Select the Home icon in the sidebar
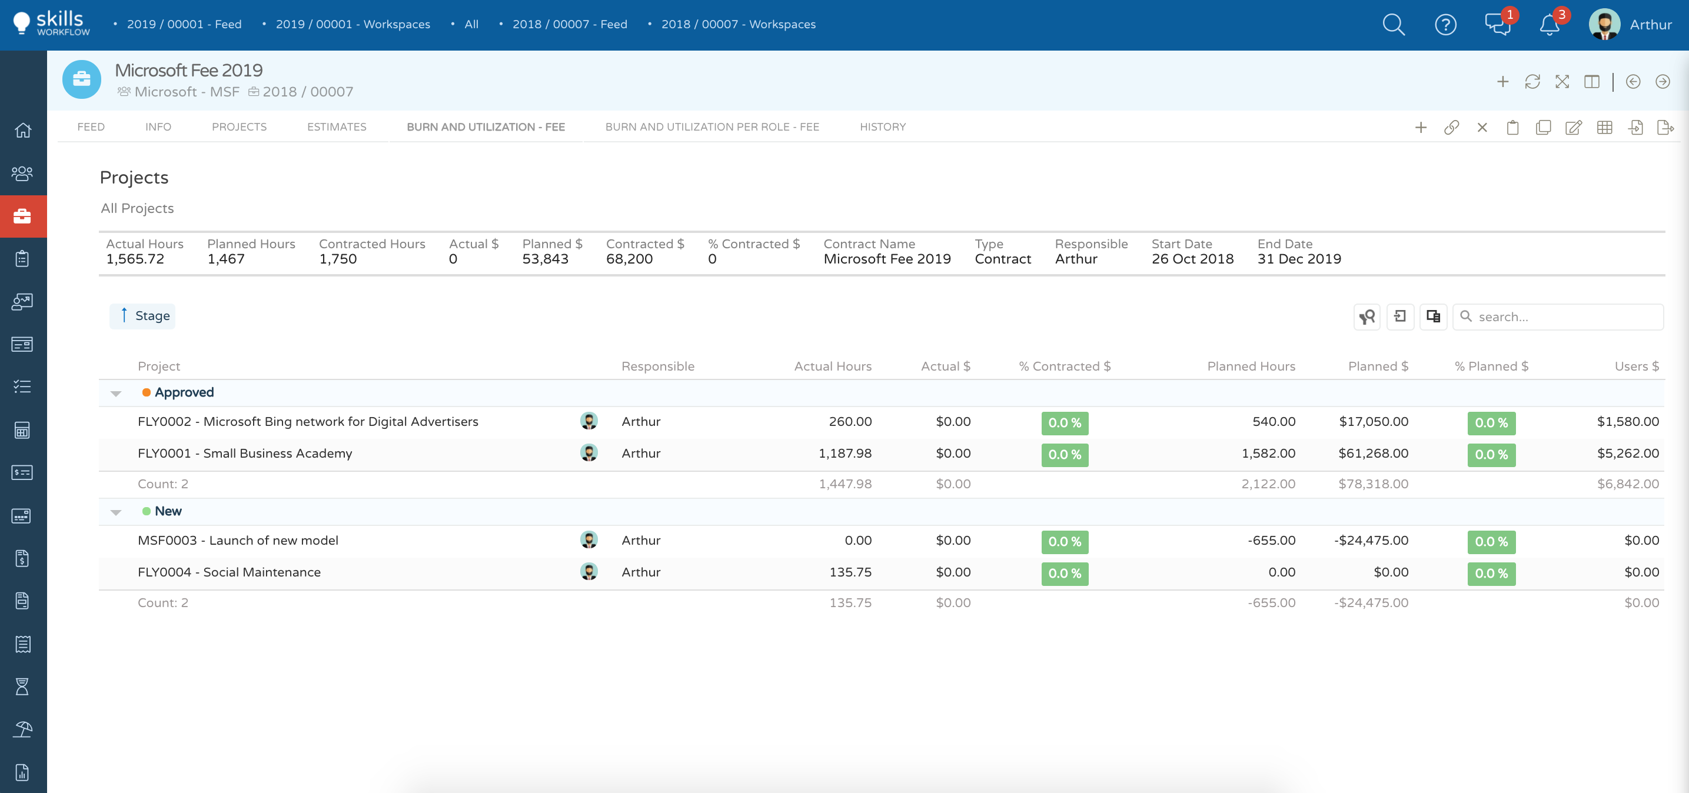1689x793 pixels. click(x=22, y=130)
